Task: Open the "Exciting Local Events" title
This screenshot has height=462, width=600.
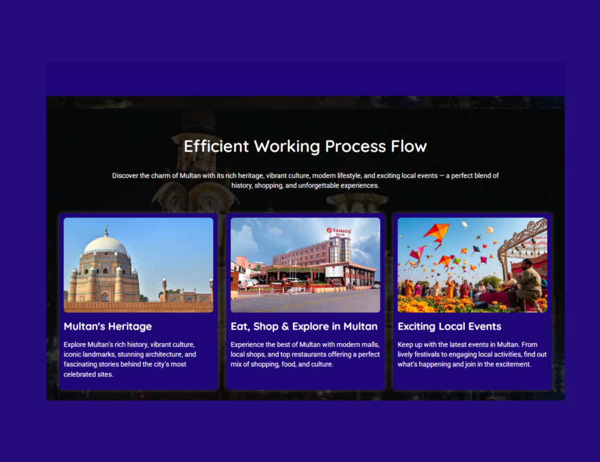Action: point(449,326)
